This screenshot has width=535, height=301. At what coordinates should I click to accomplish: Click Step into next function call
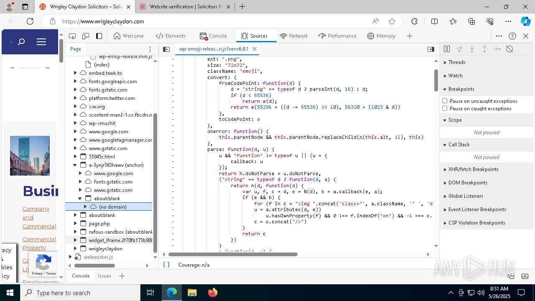click(x=472, y=49)
